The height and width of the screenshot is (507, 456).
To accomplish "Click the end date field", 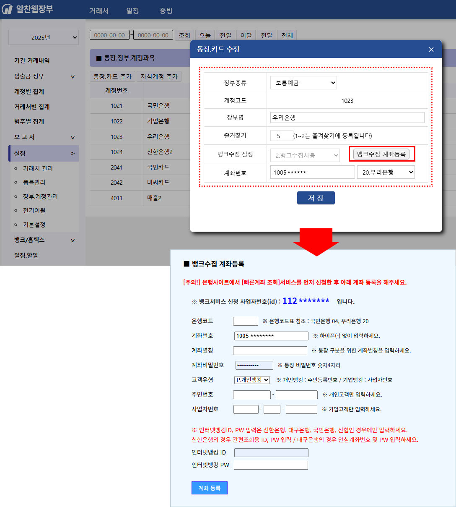I will [153, 35].
